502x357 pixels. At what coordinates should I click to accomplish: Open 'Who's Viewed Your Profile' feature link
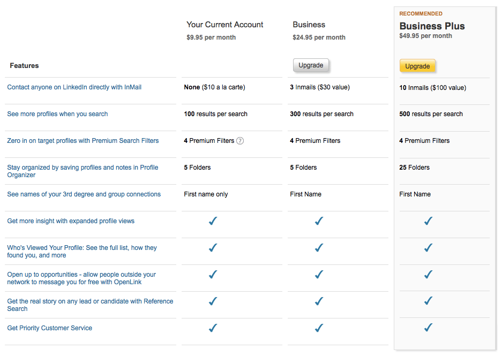click(82, 252)
